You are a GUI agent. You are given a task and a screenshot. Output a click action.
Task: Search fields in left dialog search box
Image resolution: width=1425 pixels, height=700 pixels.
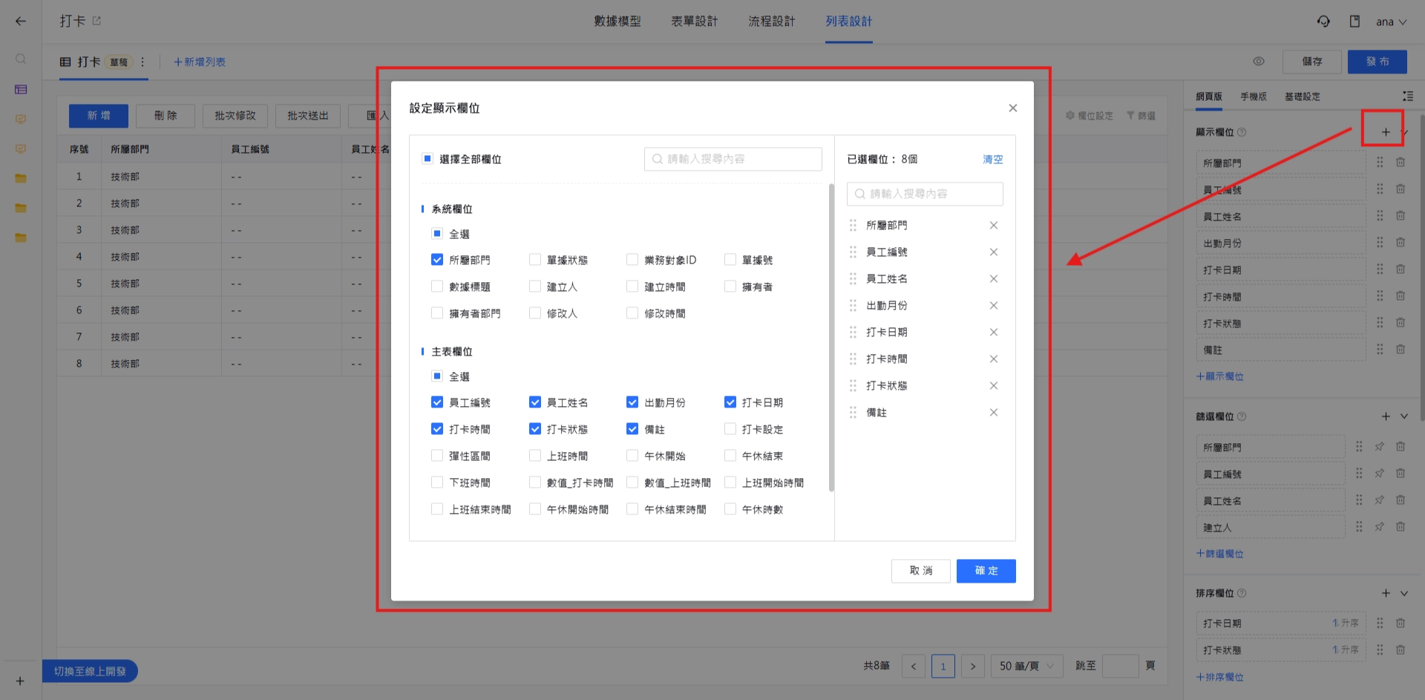733,159
